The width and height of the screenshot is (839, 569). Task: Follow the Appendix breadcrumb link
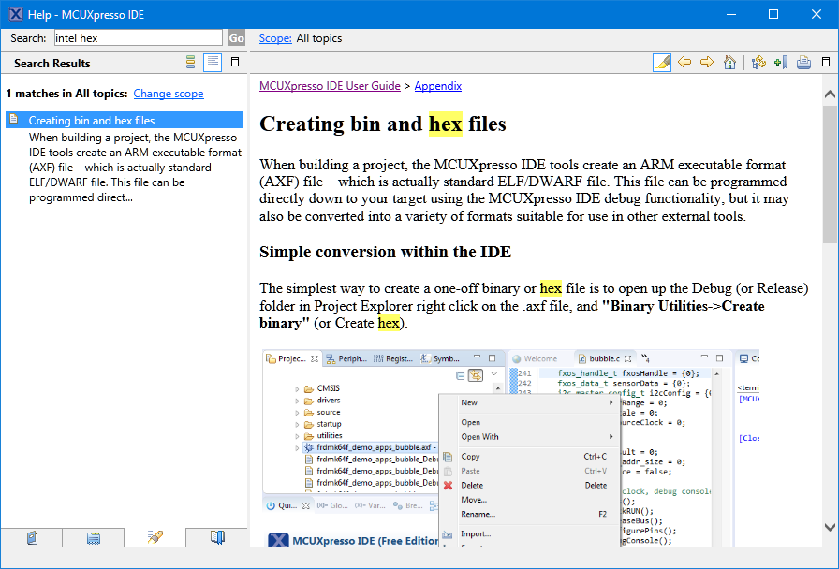coord(437,86)
